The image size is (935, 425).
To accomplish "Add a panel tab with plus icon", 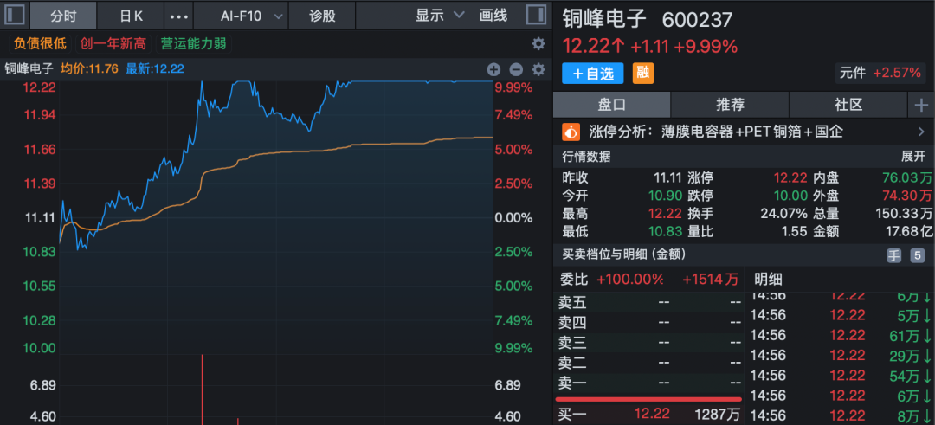I will click(921, 106).
